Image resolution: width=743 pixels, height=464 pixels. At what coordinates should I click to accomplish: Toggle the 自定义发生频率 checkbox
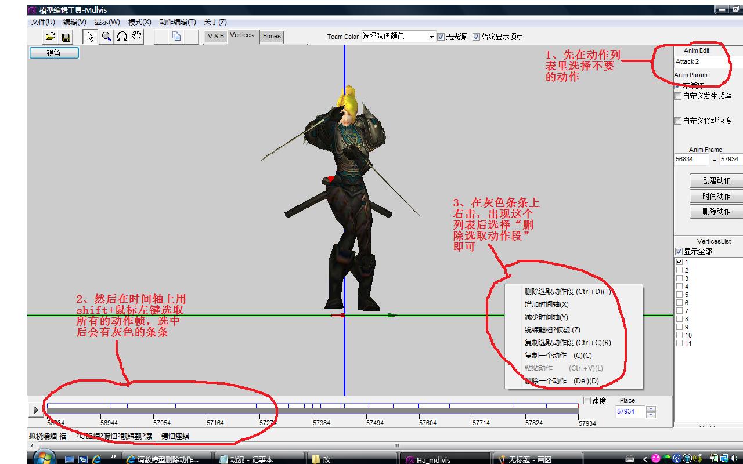677,96
